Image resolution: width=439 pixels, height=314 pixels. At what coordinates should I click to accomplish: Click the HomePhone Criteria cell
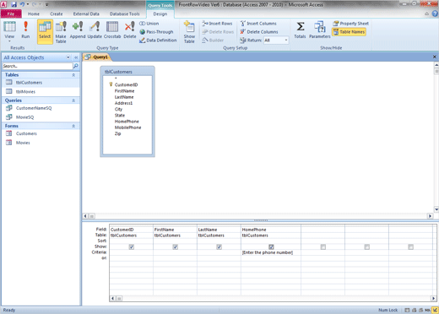coord(271,252)
